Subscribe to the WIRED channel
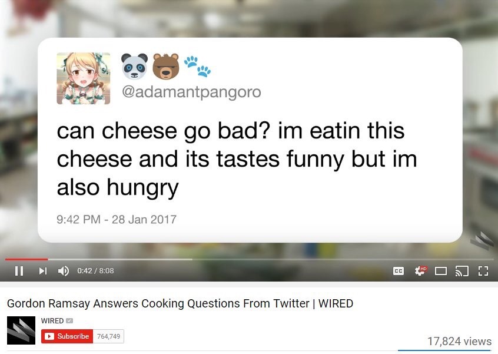Screen dimensions: 498x354 coord(67,336)
